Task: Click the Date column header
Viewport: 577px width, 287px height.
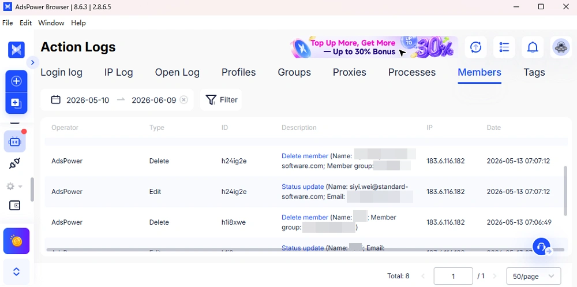Action: (493, 128)
